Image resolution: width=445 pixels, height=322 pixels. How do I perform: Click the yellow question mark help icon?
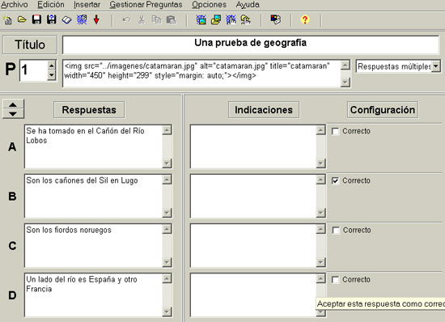click(x=305, y=20)
